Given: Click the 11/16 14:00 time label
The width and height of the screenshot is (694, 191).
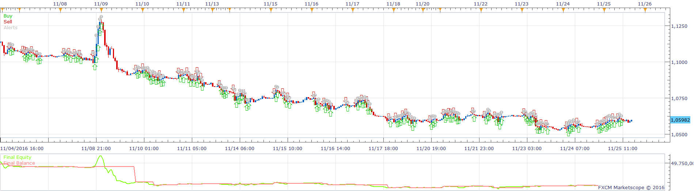Looking at the screenshot, I should point(335,149).
